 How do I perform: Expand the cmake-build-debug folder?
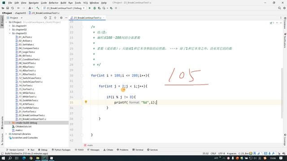[10, 123]
